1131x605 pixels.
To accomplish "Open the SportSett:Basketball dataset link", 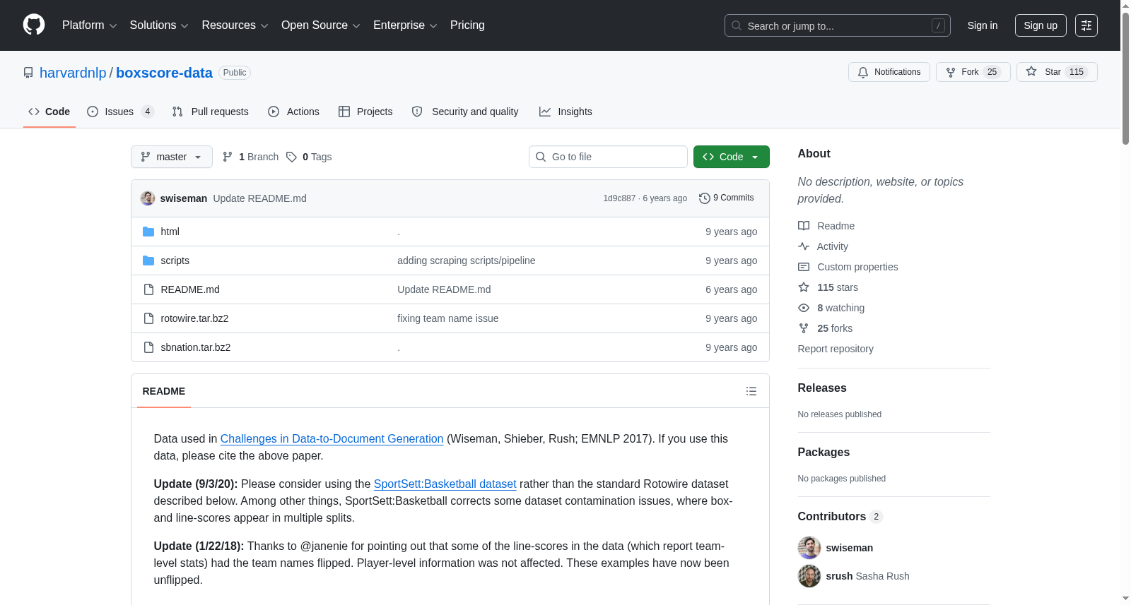I will tap(445, 484).
